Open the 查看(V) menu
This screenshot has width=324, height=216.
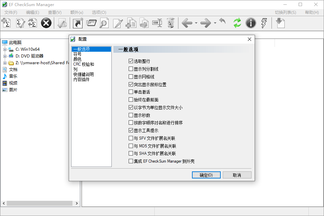coord(55,13)
